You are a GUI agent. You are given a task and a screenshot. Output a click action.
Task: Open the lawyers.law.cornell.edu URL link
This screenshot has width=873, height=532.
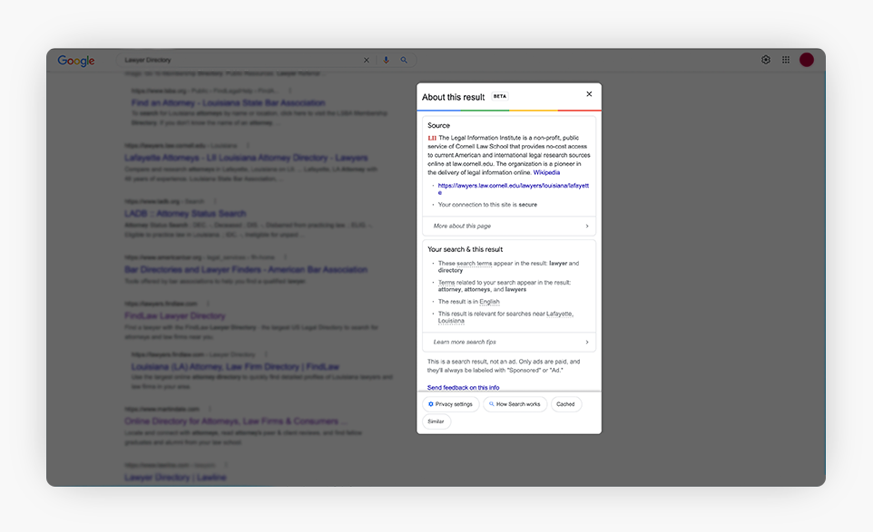513,189
